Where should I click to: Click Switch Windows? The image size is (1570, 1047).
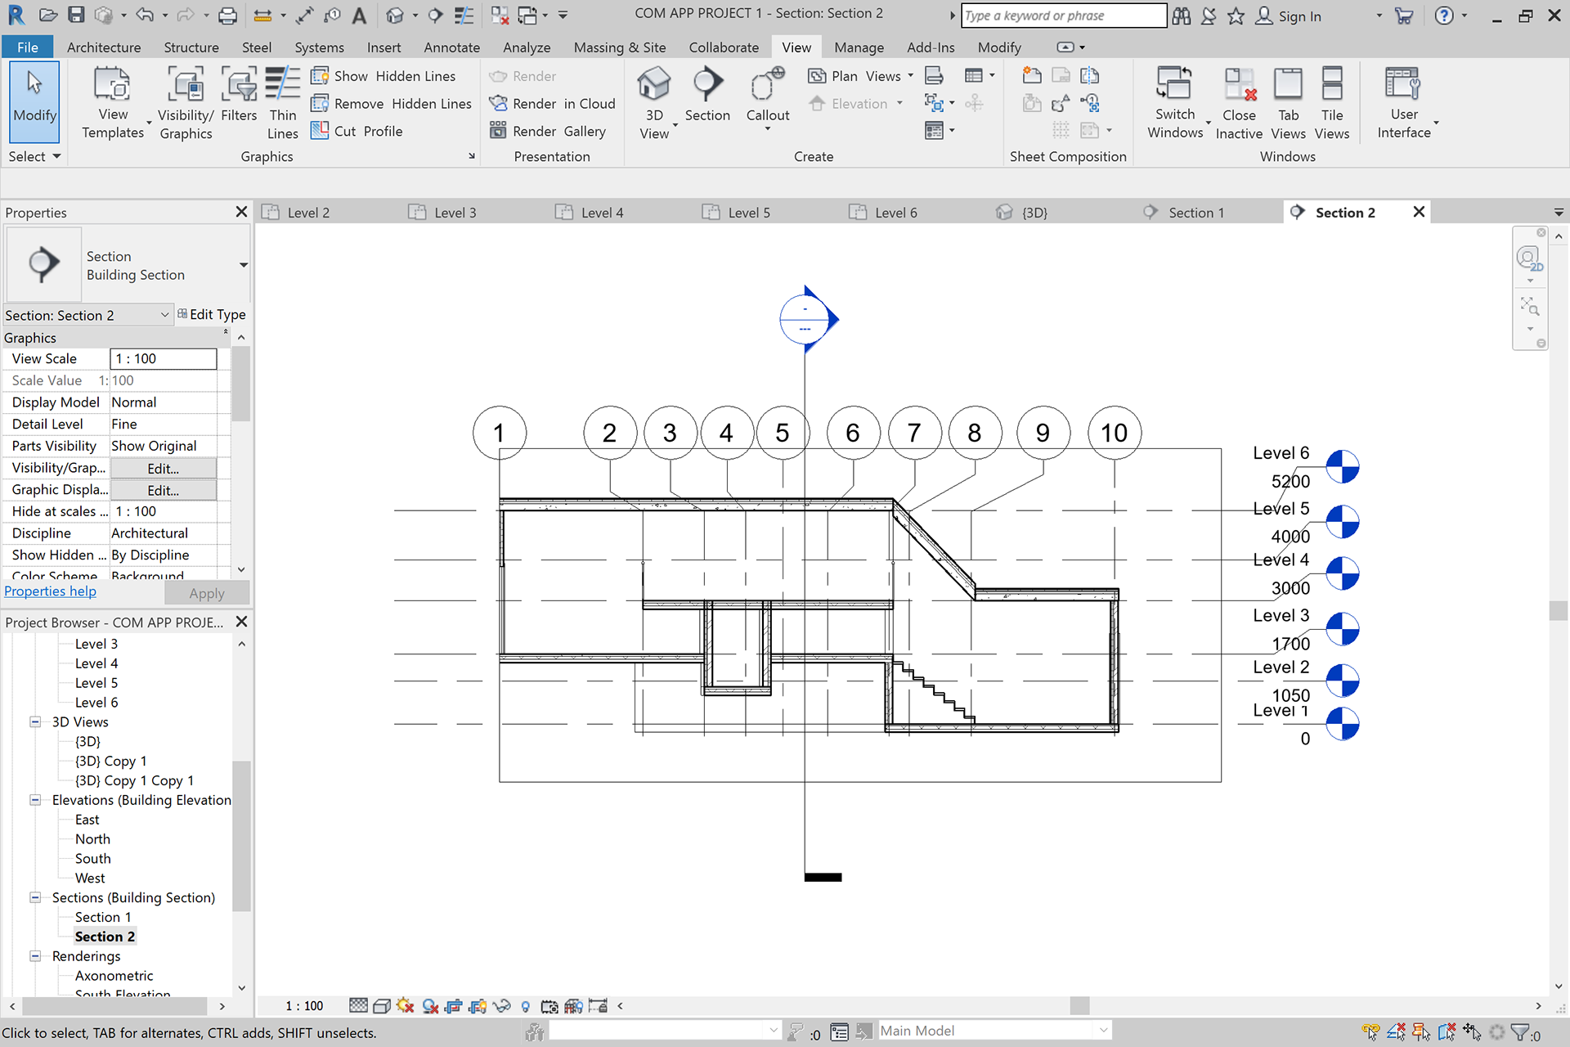tap(1175, 104)
